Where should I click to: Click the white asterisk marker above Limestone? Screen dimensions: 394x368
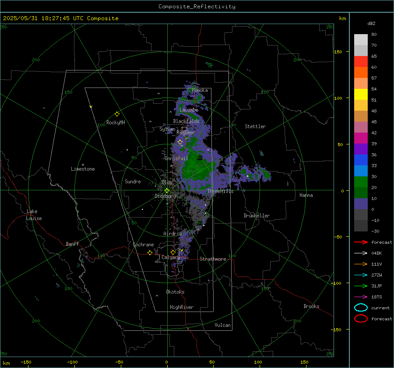pyautogui.click(x=83, y=165)
